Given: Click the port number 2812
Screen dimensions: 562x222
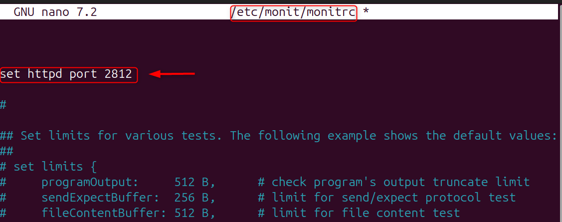Looking at the screenshot, I should [118, 74].
